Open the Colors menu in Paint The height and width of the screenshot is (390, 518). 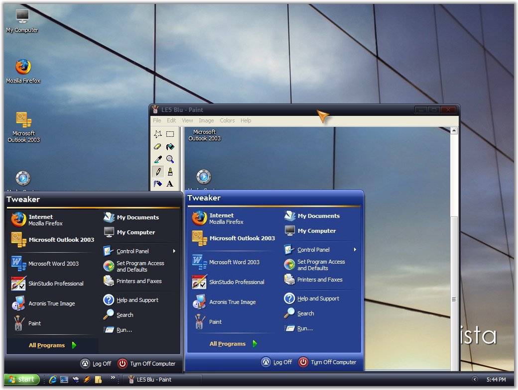click(x=227, y=120)
